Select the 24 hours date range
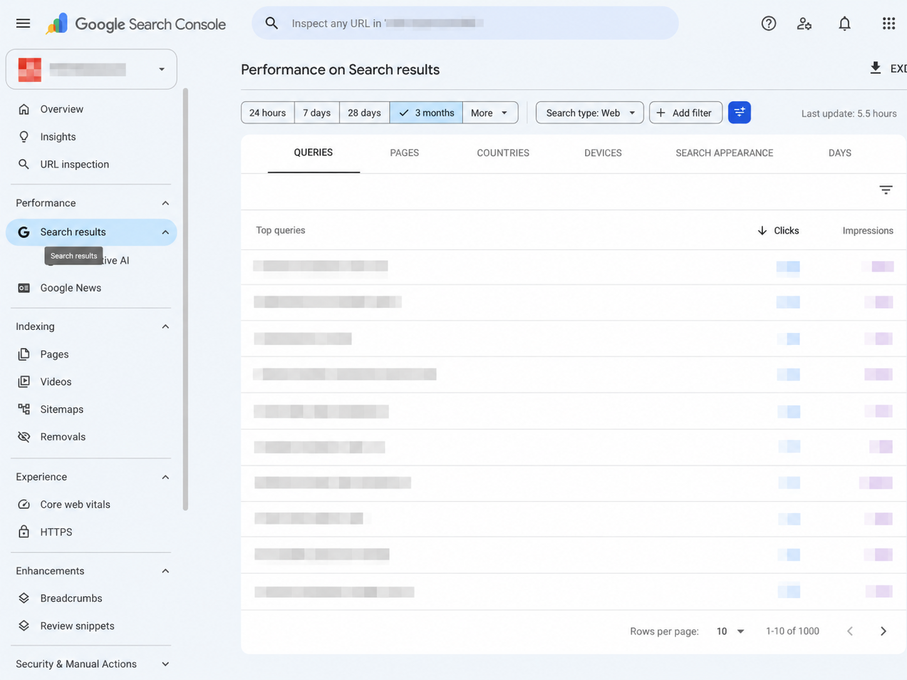Image resolution: width=907 pixels, height=680 pixels. tap(267, 113)
